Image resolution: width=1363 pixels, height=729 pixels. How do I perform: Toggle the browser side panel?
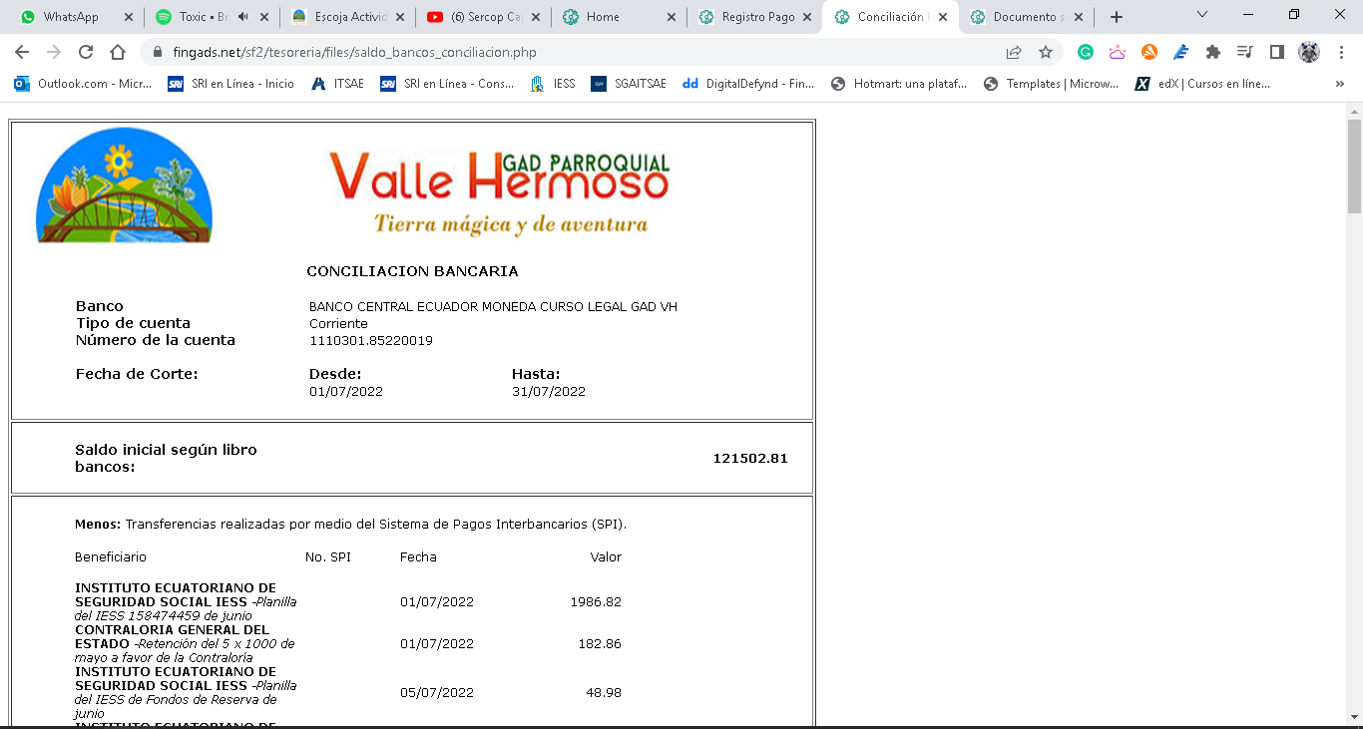(1276, 52)
